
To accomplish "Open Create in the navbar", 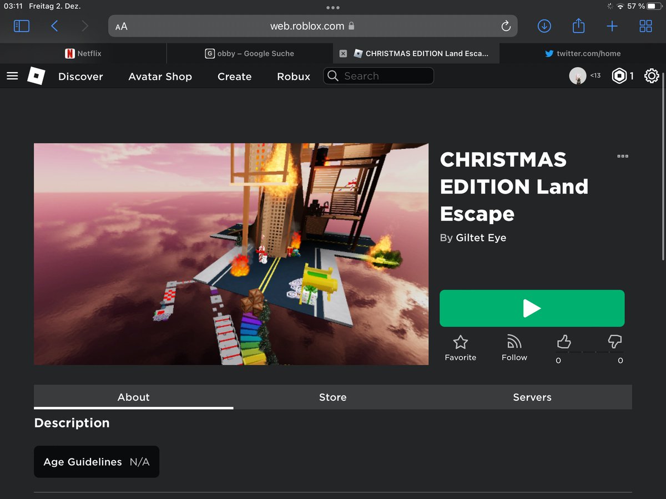I will (235, 77).
